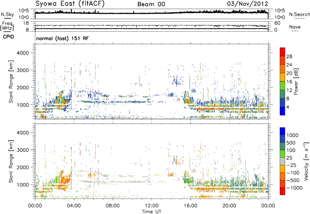Click the '16' value on Power scale
Viewport: 310px width, 214px height.
click(x=289, y=82)
